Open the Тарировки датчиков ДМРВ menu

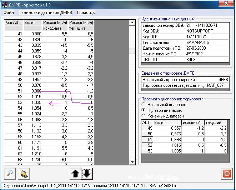click(45, 12)
